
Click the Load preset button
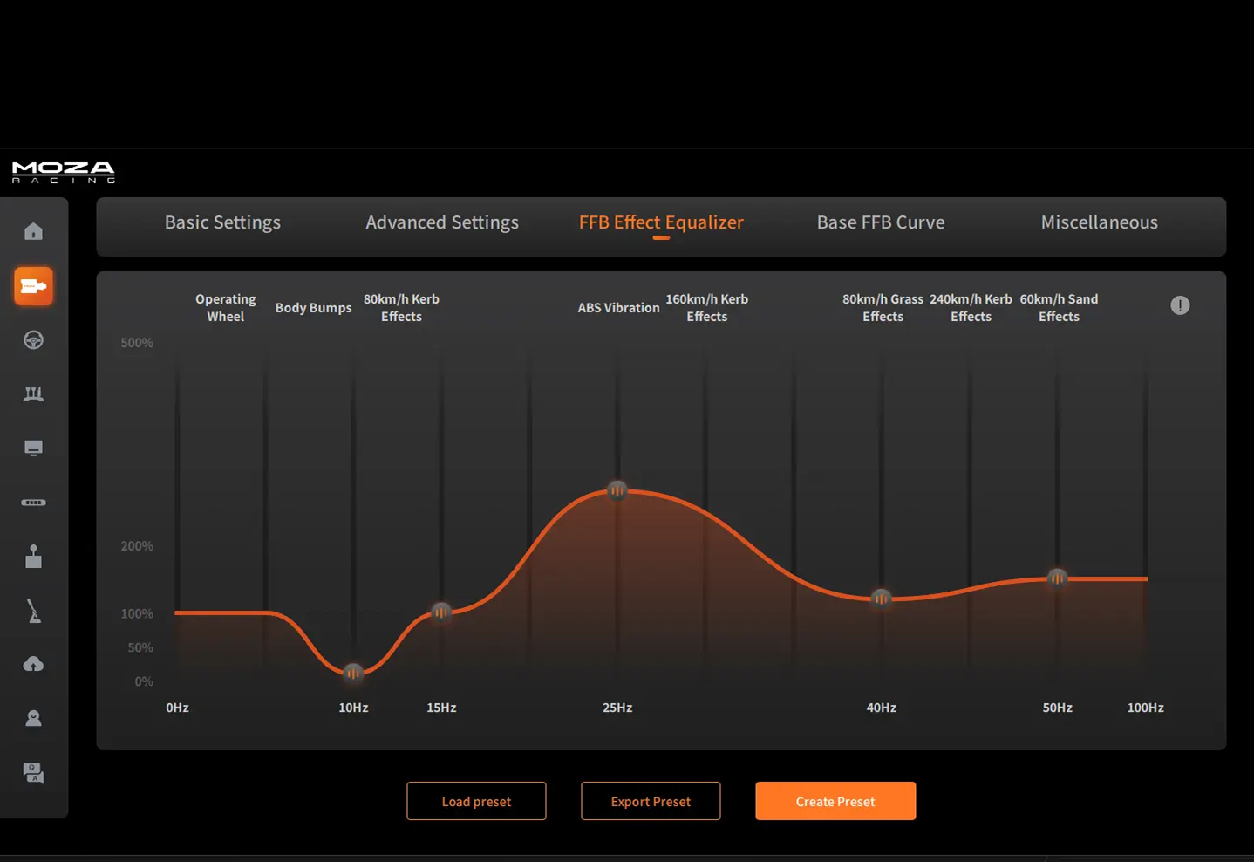pos(476,801)
